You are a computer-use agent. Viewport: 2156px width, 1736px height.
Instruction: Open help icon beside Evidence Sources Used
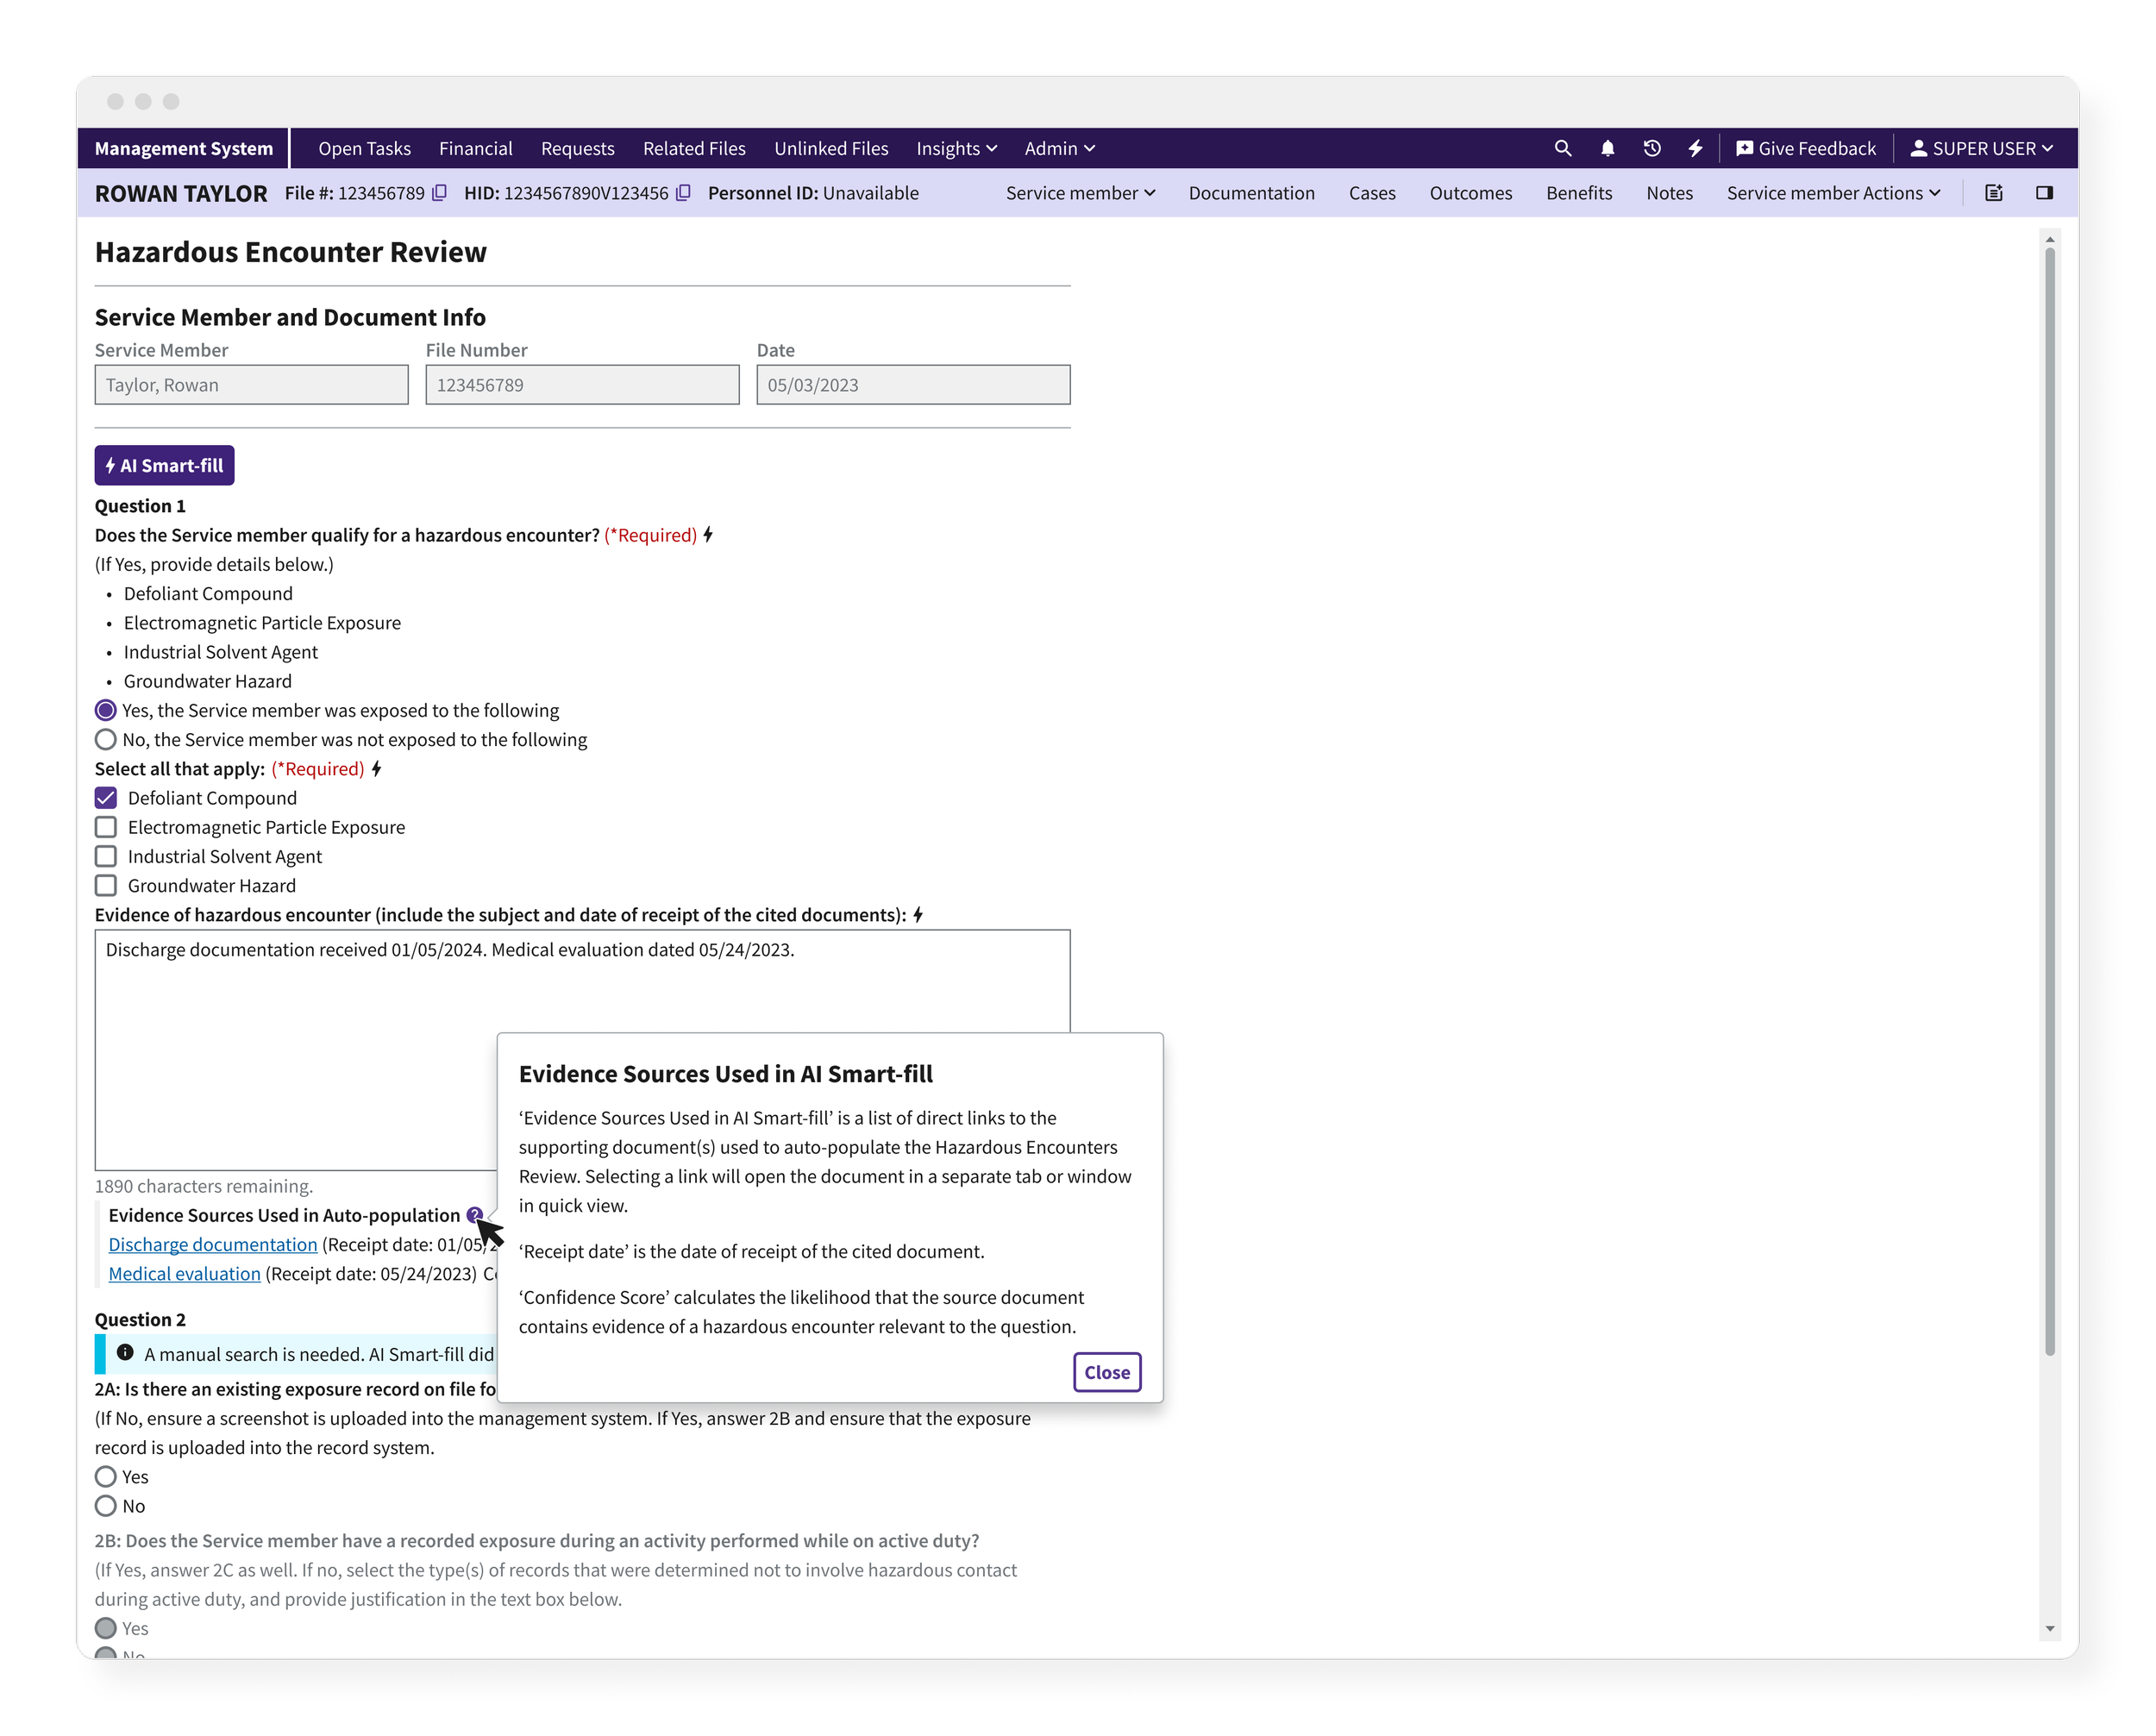[x=474, y=1214]
